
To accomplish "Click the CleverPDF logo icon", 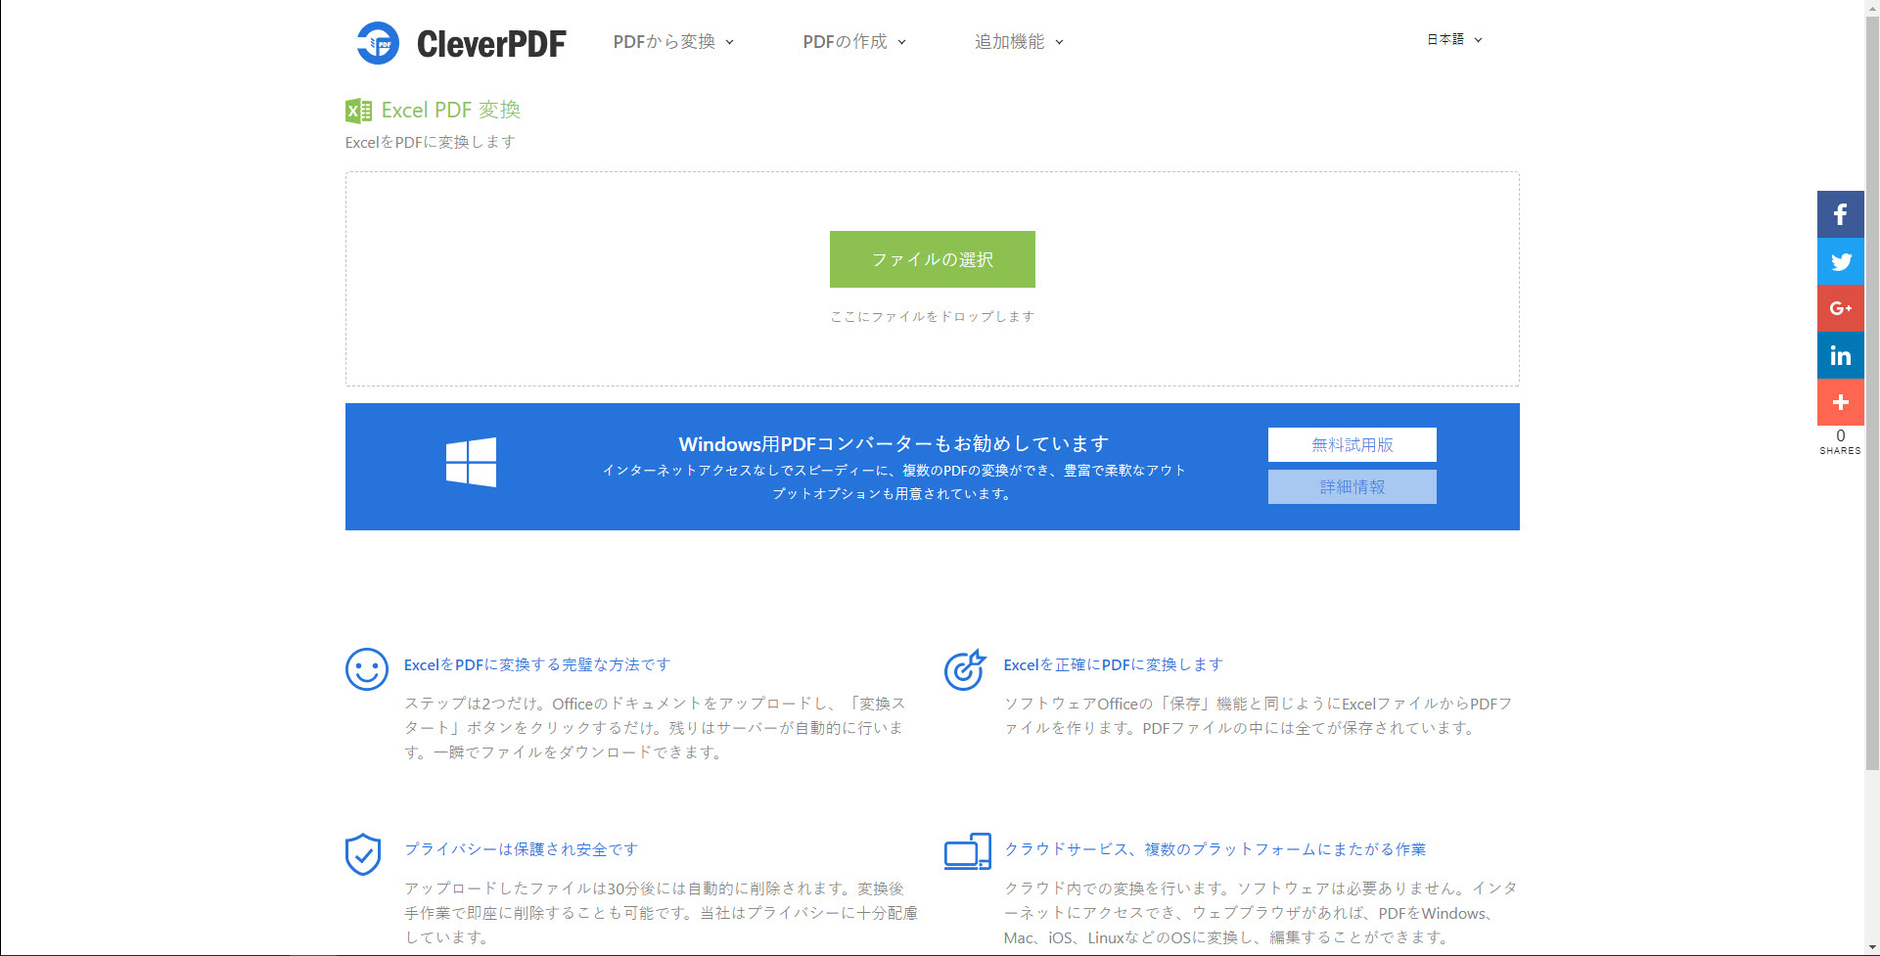I will (378, 43).
